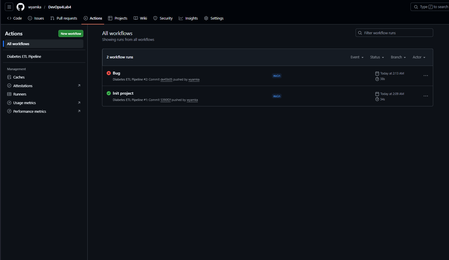Image resolution: width=449 pixels, height=260 pixels.
Task: Open the DevOps4Lab4 repository link
Action: tap(60, 7)
